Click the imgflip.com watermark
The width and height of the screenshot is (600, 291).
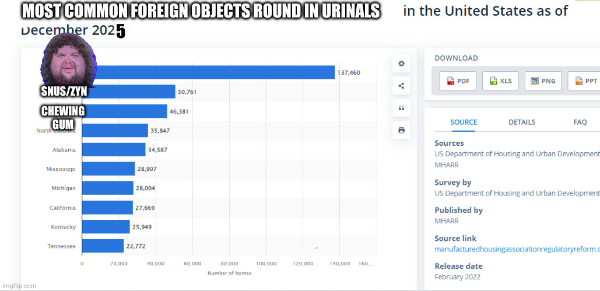pos(19,286)
